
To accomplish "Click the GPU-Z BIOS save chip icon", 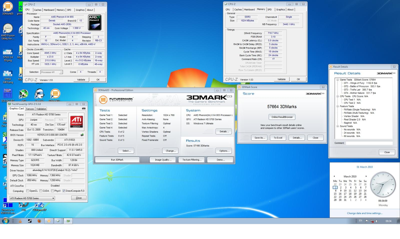I will (x=82, y=135).
